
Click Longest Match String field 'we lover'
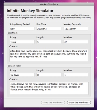coord(22,75)
